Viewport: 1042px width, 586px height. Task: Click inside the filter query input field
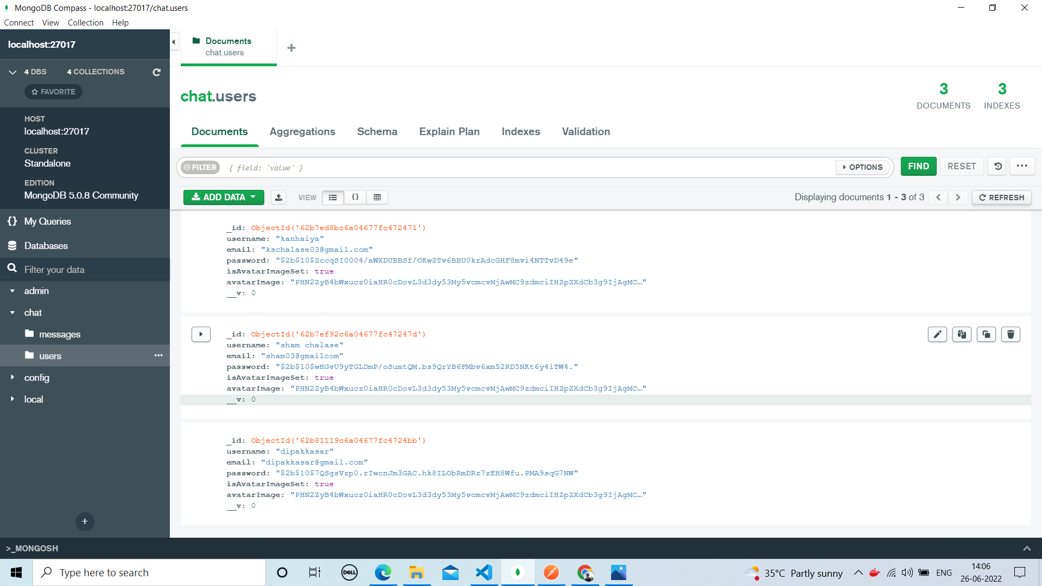(488, 167)
